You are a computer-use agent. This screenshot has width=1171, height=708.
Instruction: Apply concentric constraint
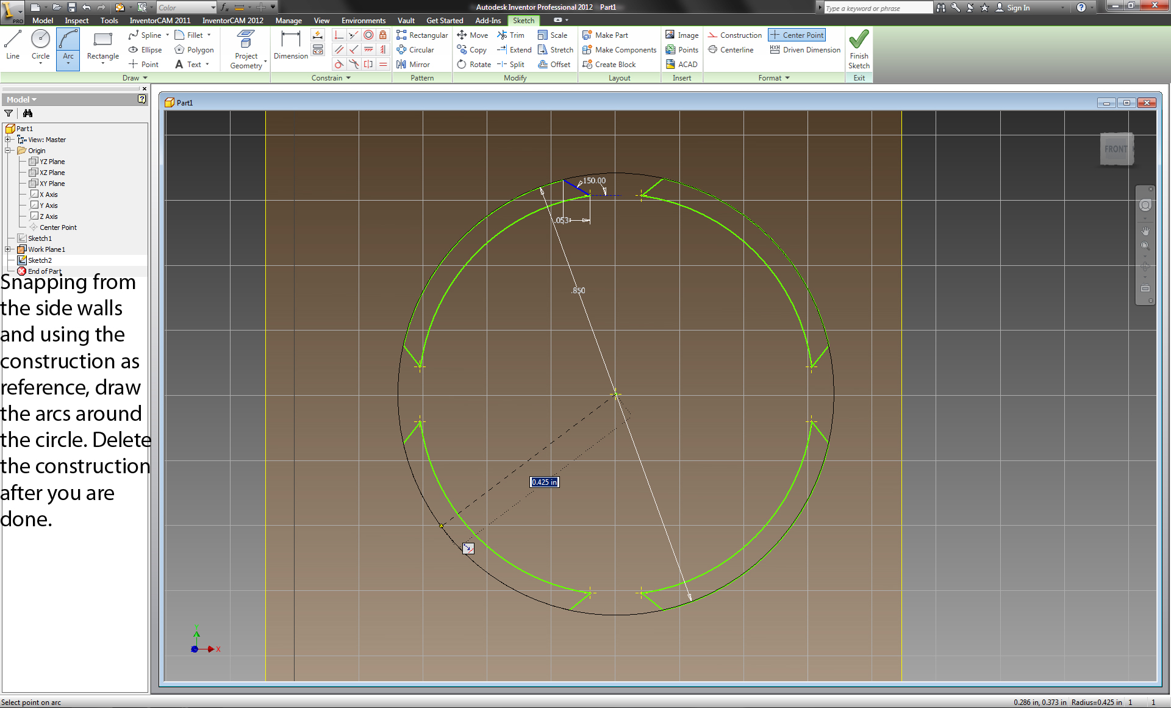368,35
